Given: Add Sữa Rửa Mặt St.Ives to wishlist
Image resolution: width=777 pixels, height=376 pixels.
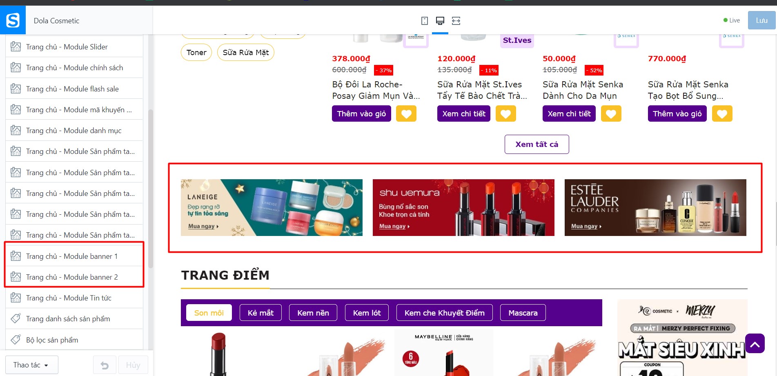Looking at the screenshot, I should (506, 114).
